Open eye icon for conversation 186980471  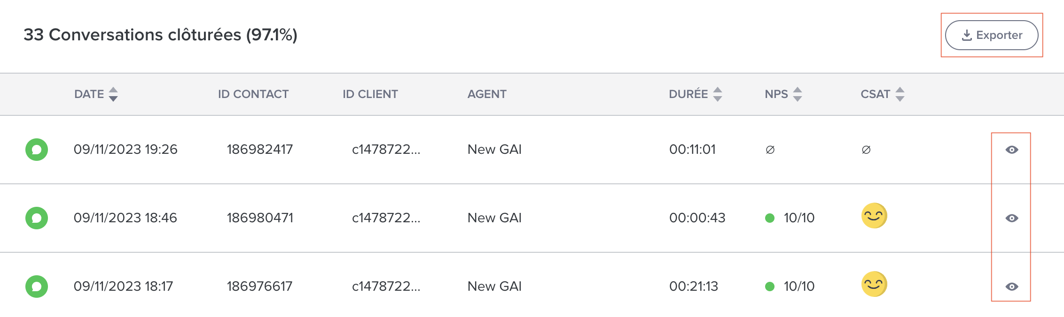point(1012,218)
